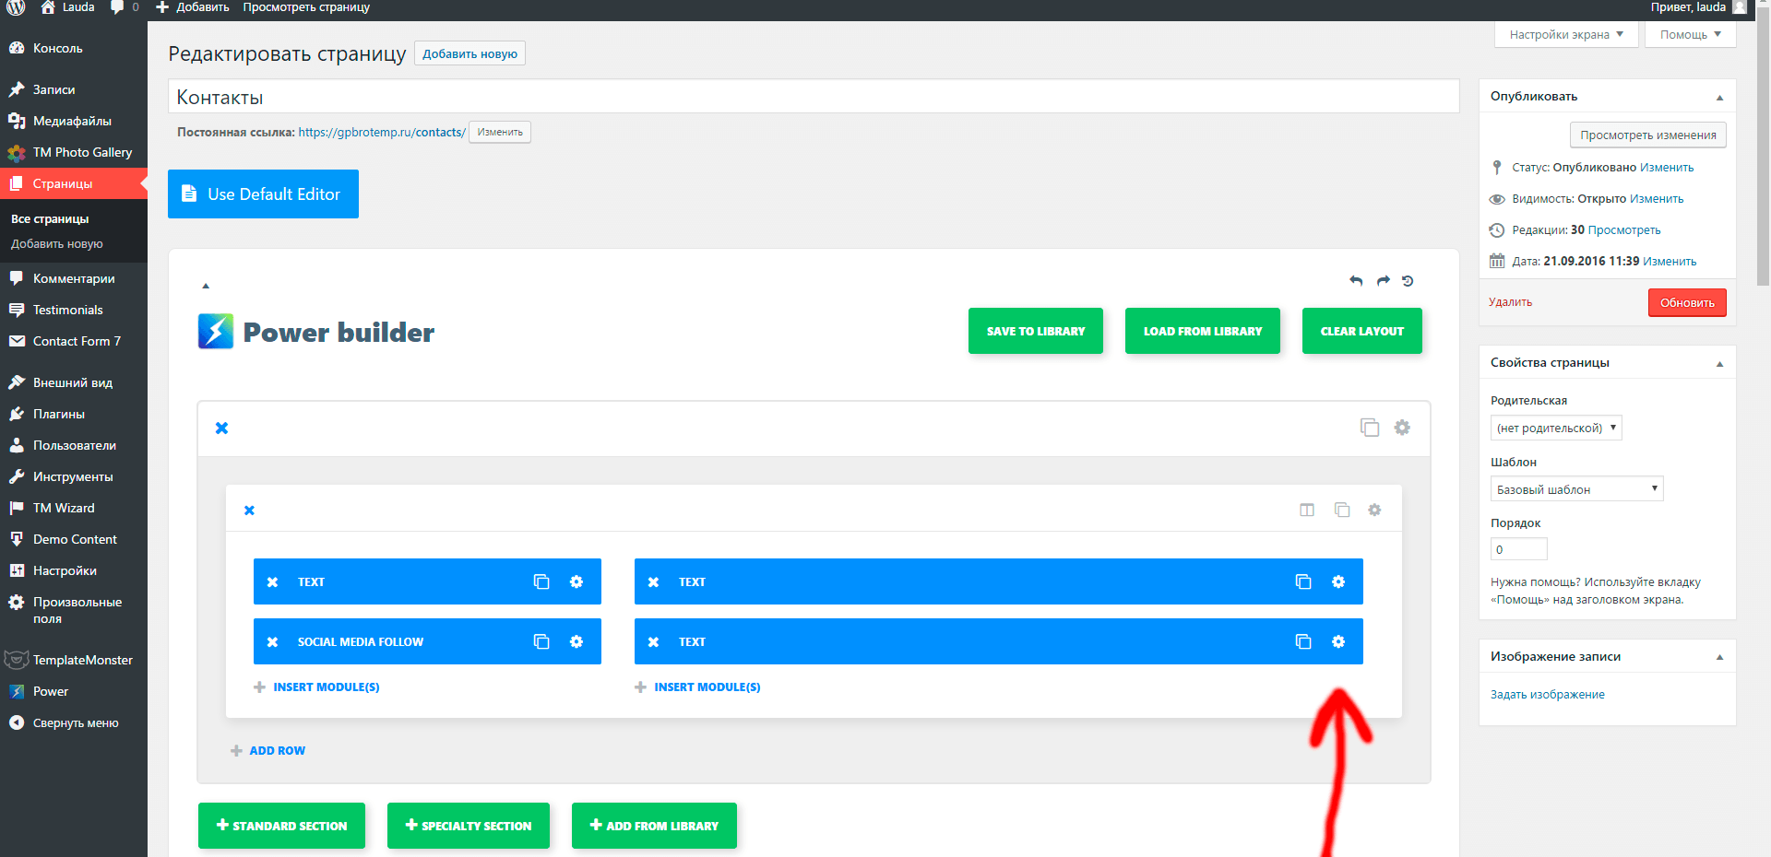Clone the left-column TEXT module

click(541, 581)
